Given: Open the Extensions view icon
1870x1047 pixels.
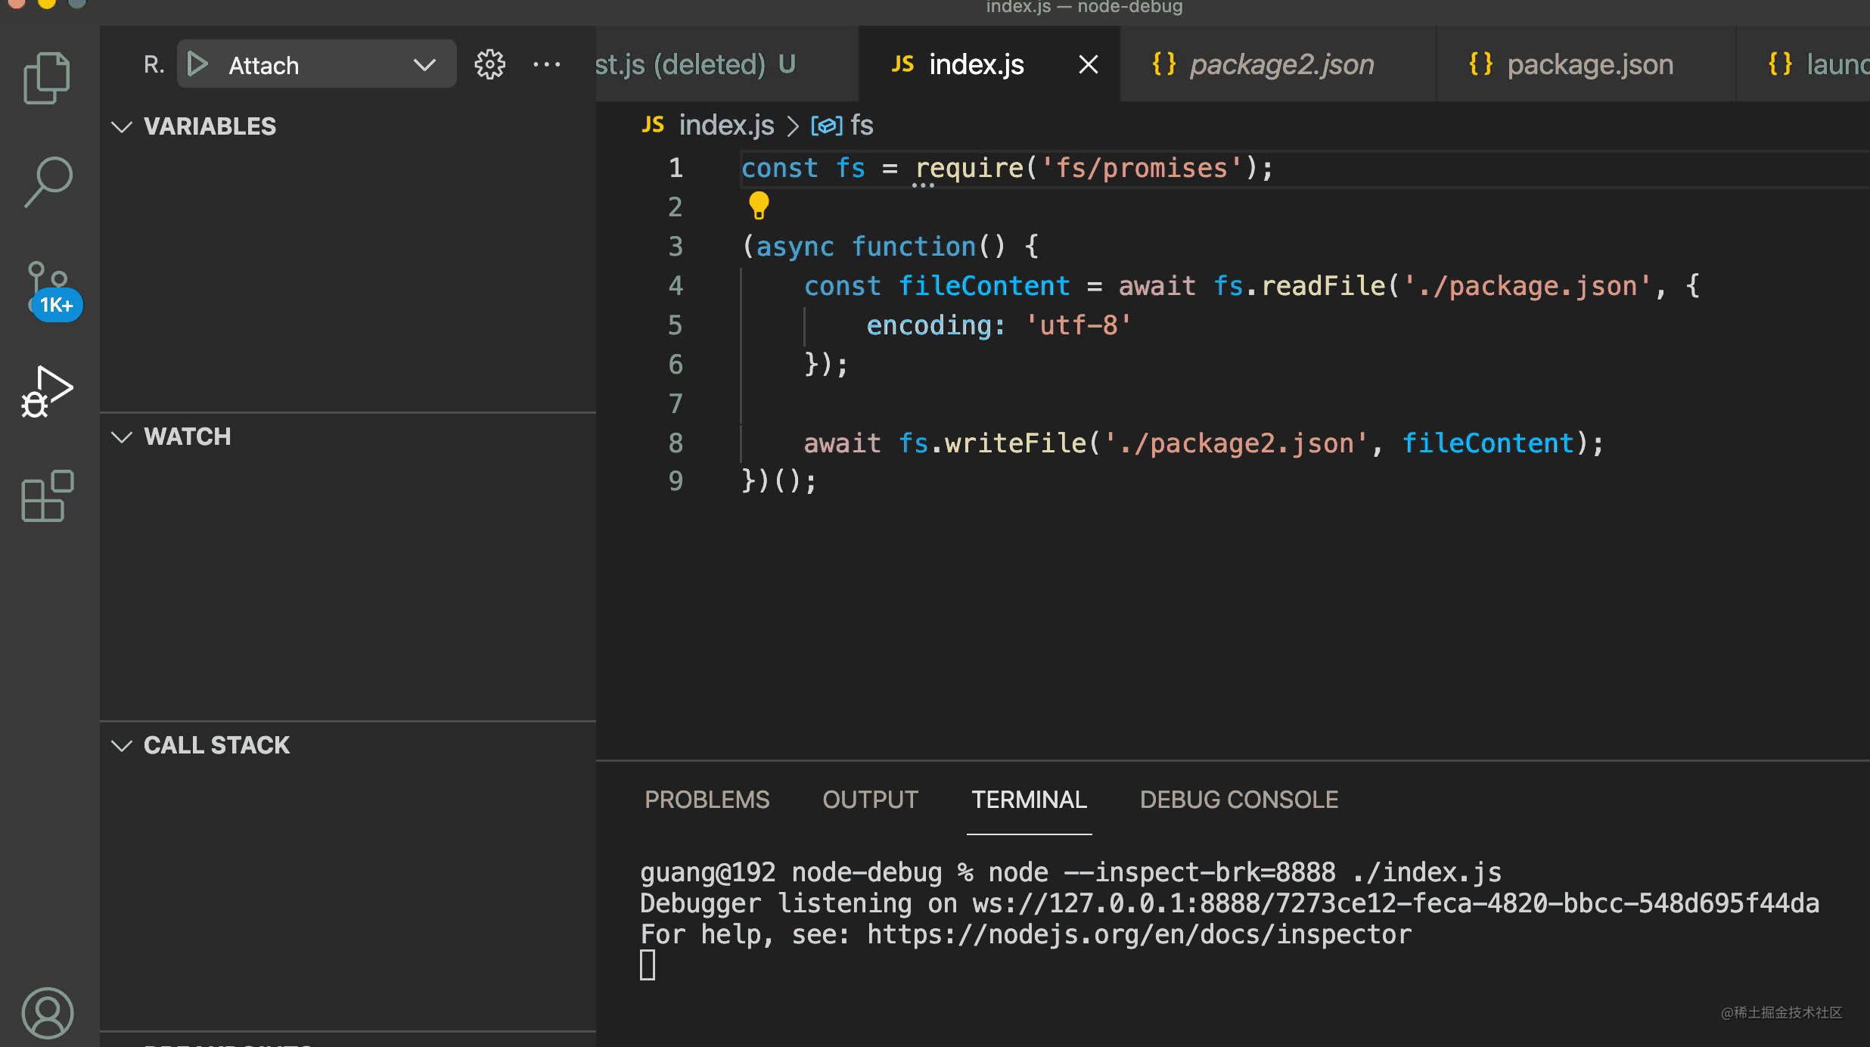Looking at the screenshot, I should tap(47, 496).
